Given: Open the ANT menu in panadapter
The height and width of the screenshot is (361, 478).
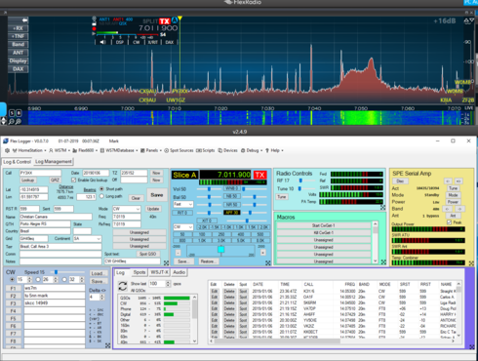Looking at the screenshot, I should (x=18, y=53).
